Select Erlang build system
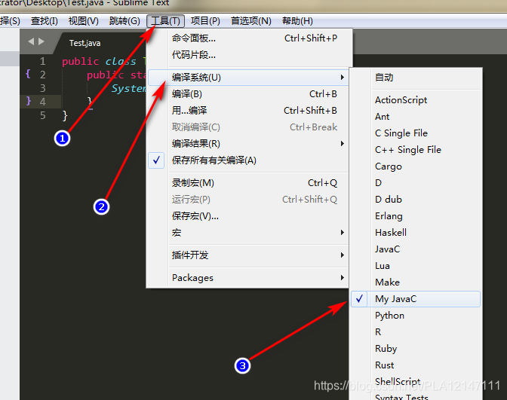 pos(416,216)
